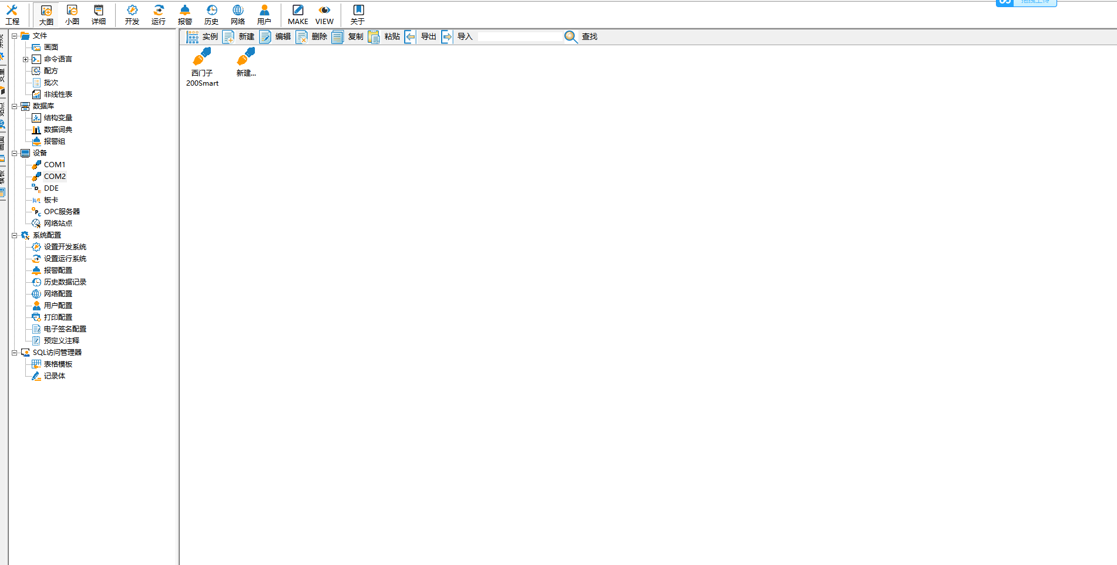Select the 新建... new device icon
This screenshot has height=565, width=1117.
coord(246,62)
